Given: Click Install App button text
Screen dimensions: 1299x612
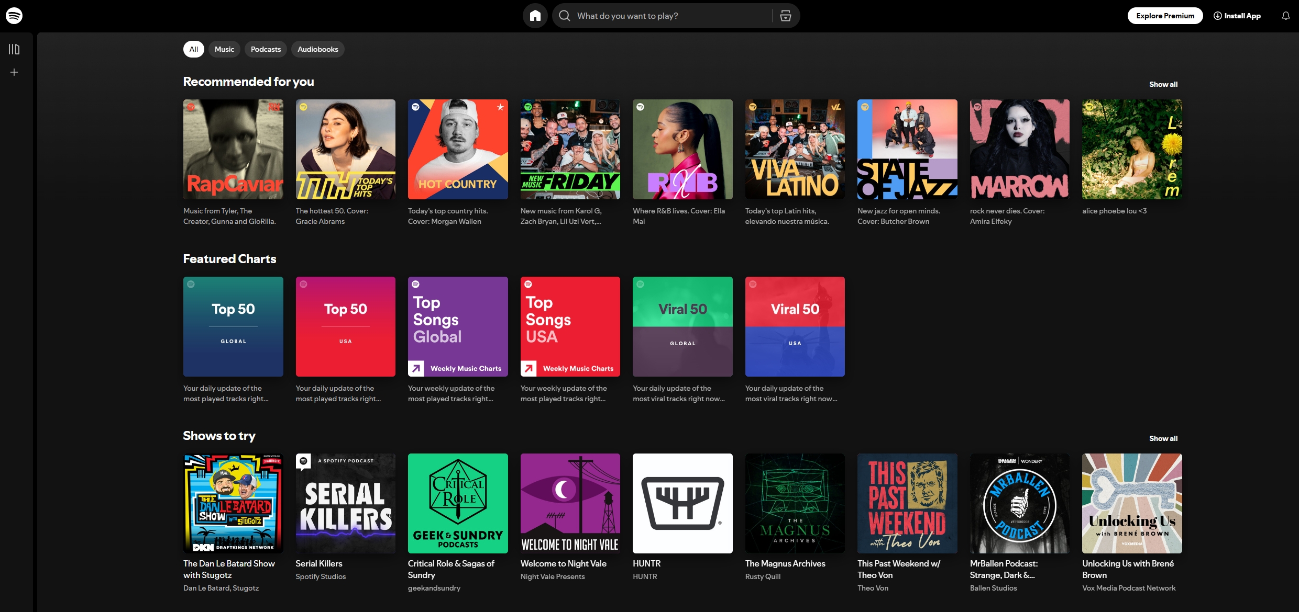Looking at the screenshot, I should coord(1242,16).
